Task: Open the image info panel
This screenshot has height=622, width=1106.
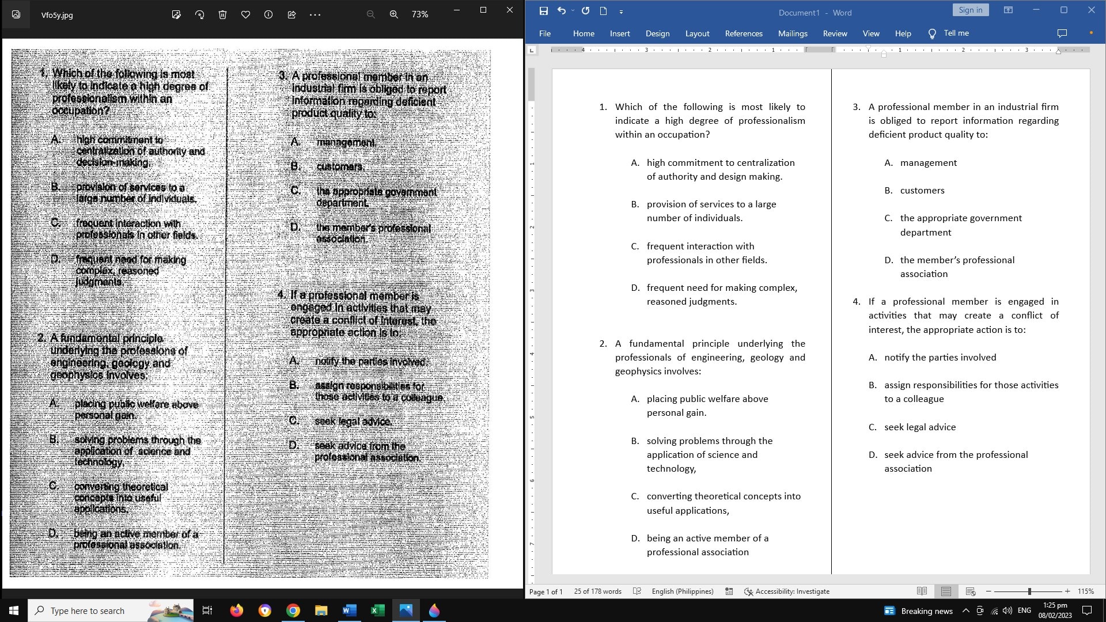Action: click(268, 15)
